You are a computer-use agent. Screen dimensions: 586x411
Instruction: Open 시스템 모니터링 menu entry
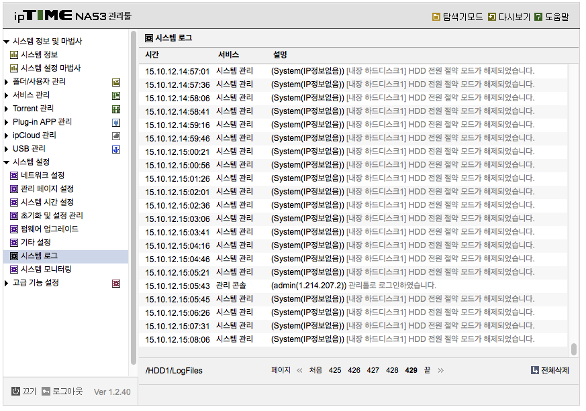click(x=46, y=269)
